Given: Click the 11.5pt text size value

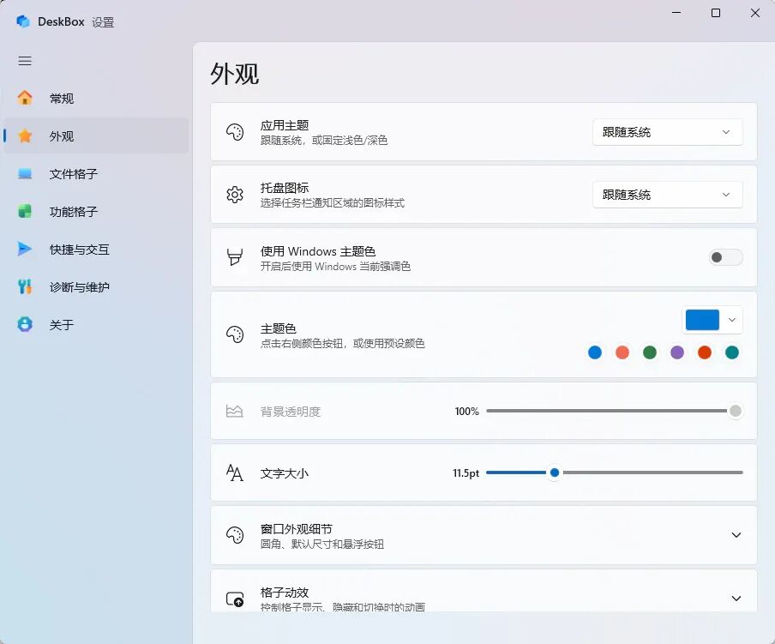Looking at the screenshot, I should pos(466,473).
